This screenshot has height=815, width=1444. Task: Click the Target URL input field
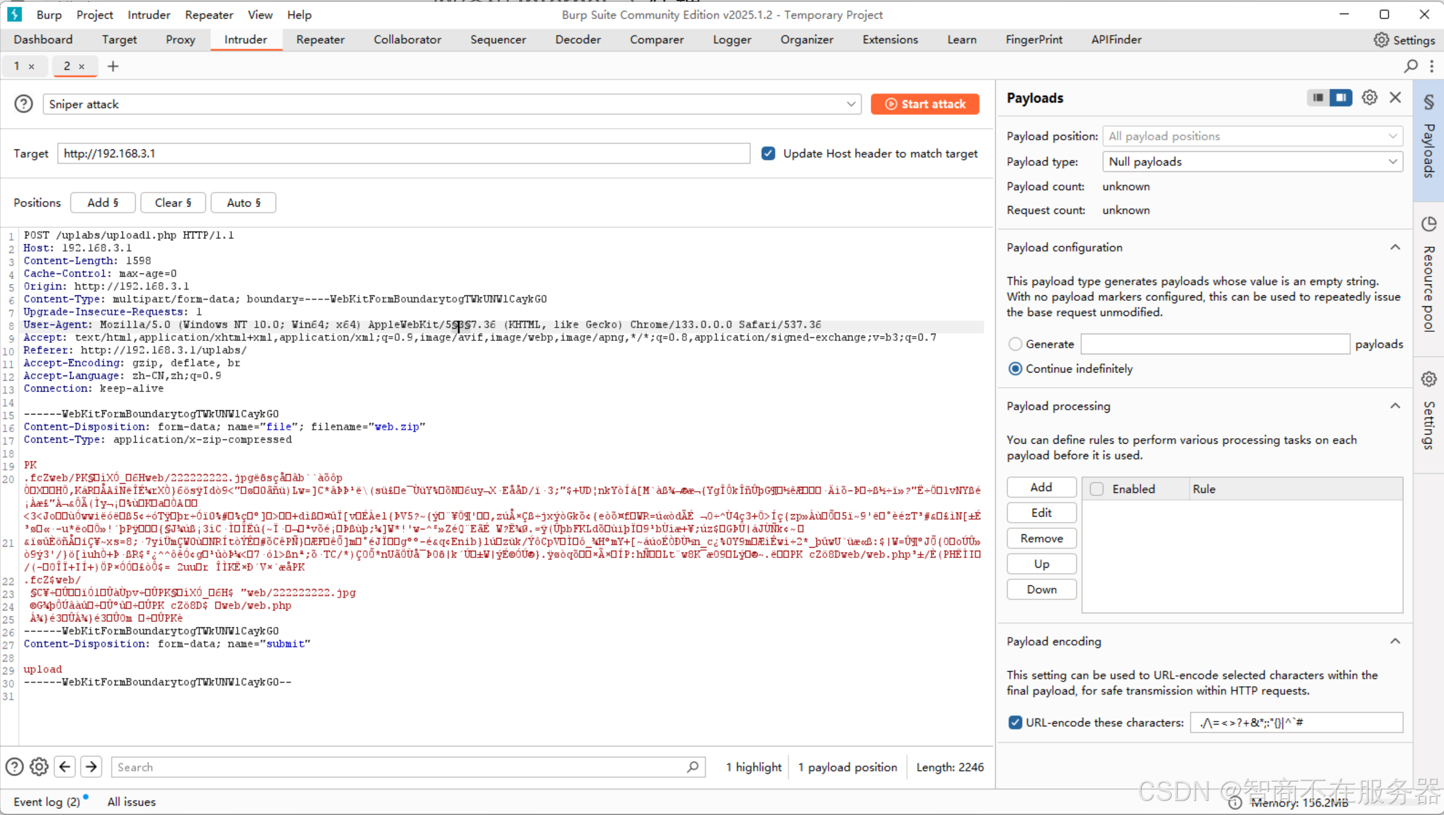pyautogui.click(x=403, y=154)
